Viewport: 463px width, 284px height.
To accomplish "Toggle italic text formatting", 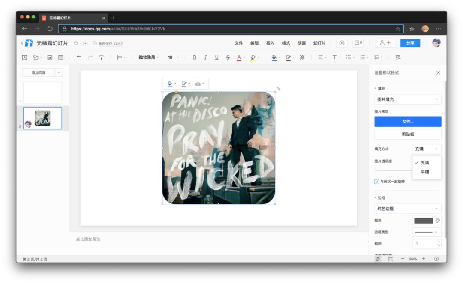I will pos(205,57).
